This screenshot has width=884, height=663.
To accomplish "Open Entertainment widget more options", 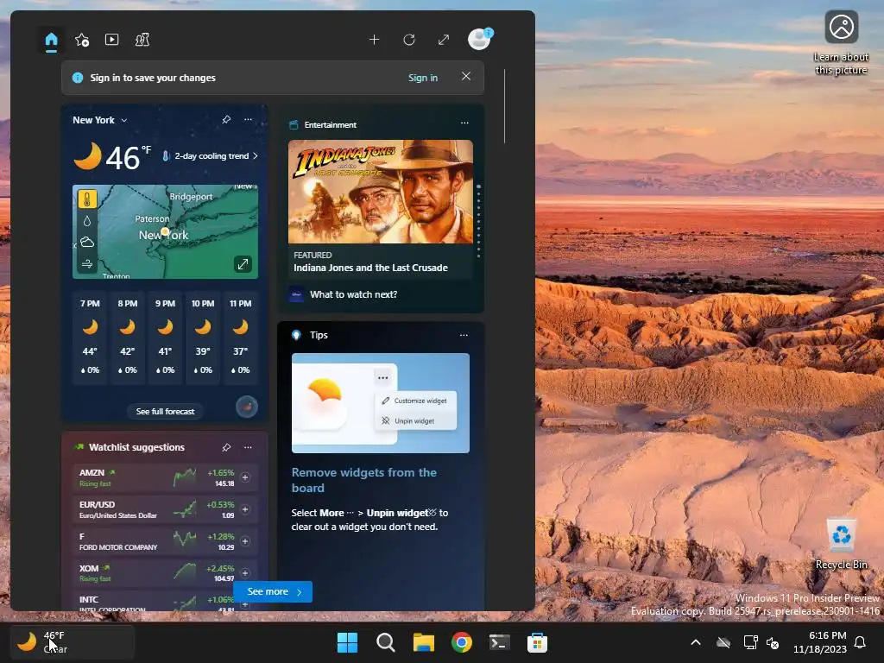I will (x=464, y=123).
